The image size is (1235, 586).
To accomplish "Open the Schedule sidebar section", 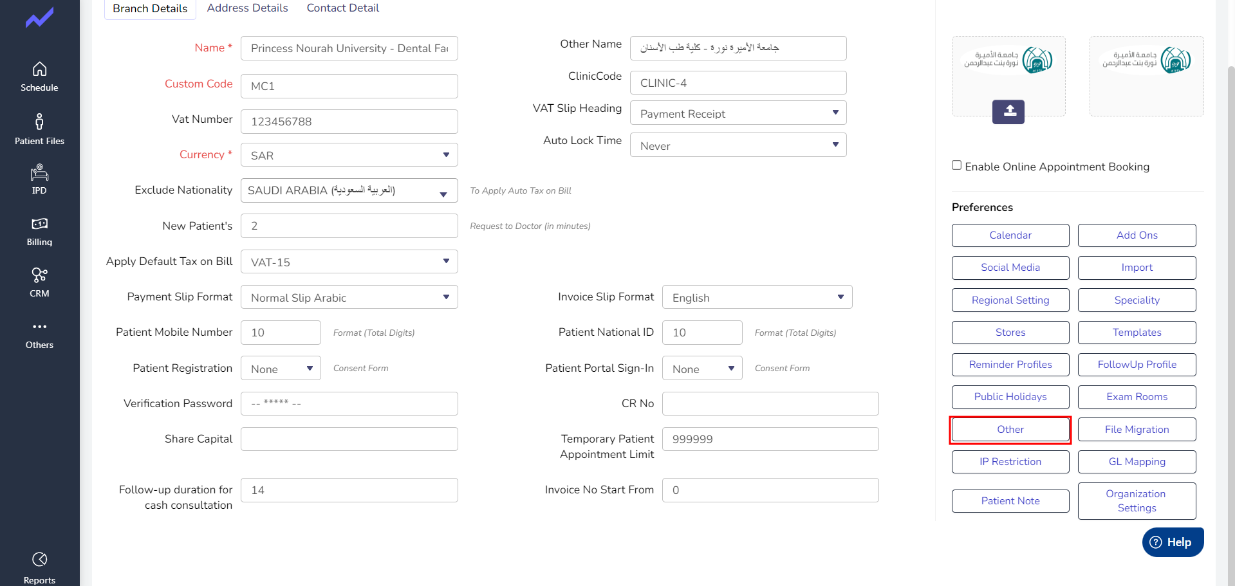I will tap(39, 77).
